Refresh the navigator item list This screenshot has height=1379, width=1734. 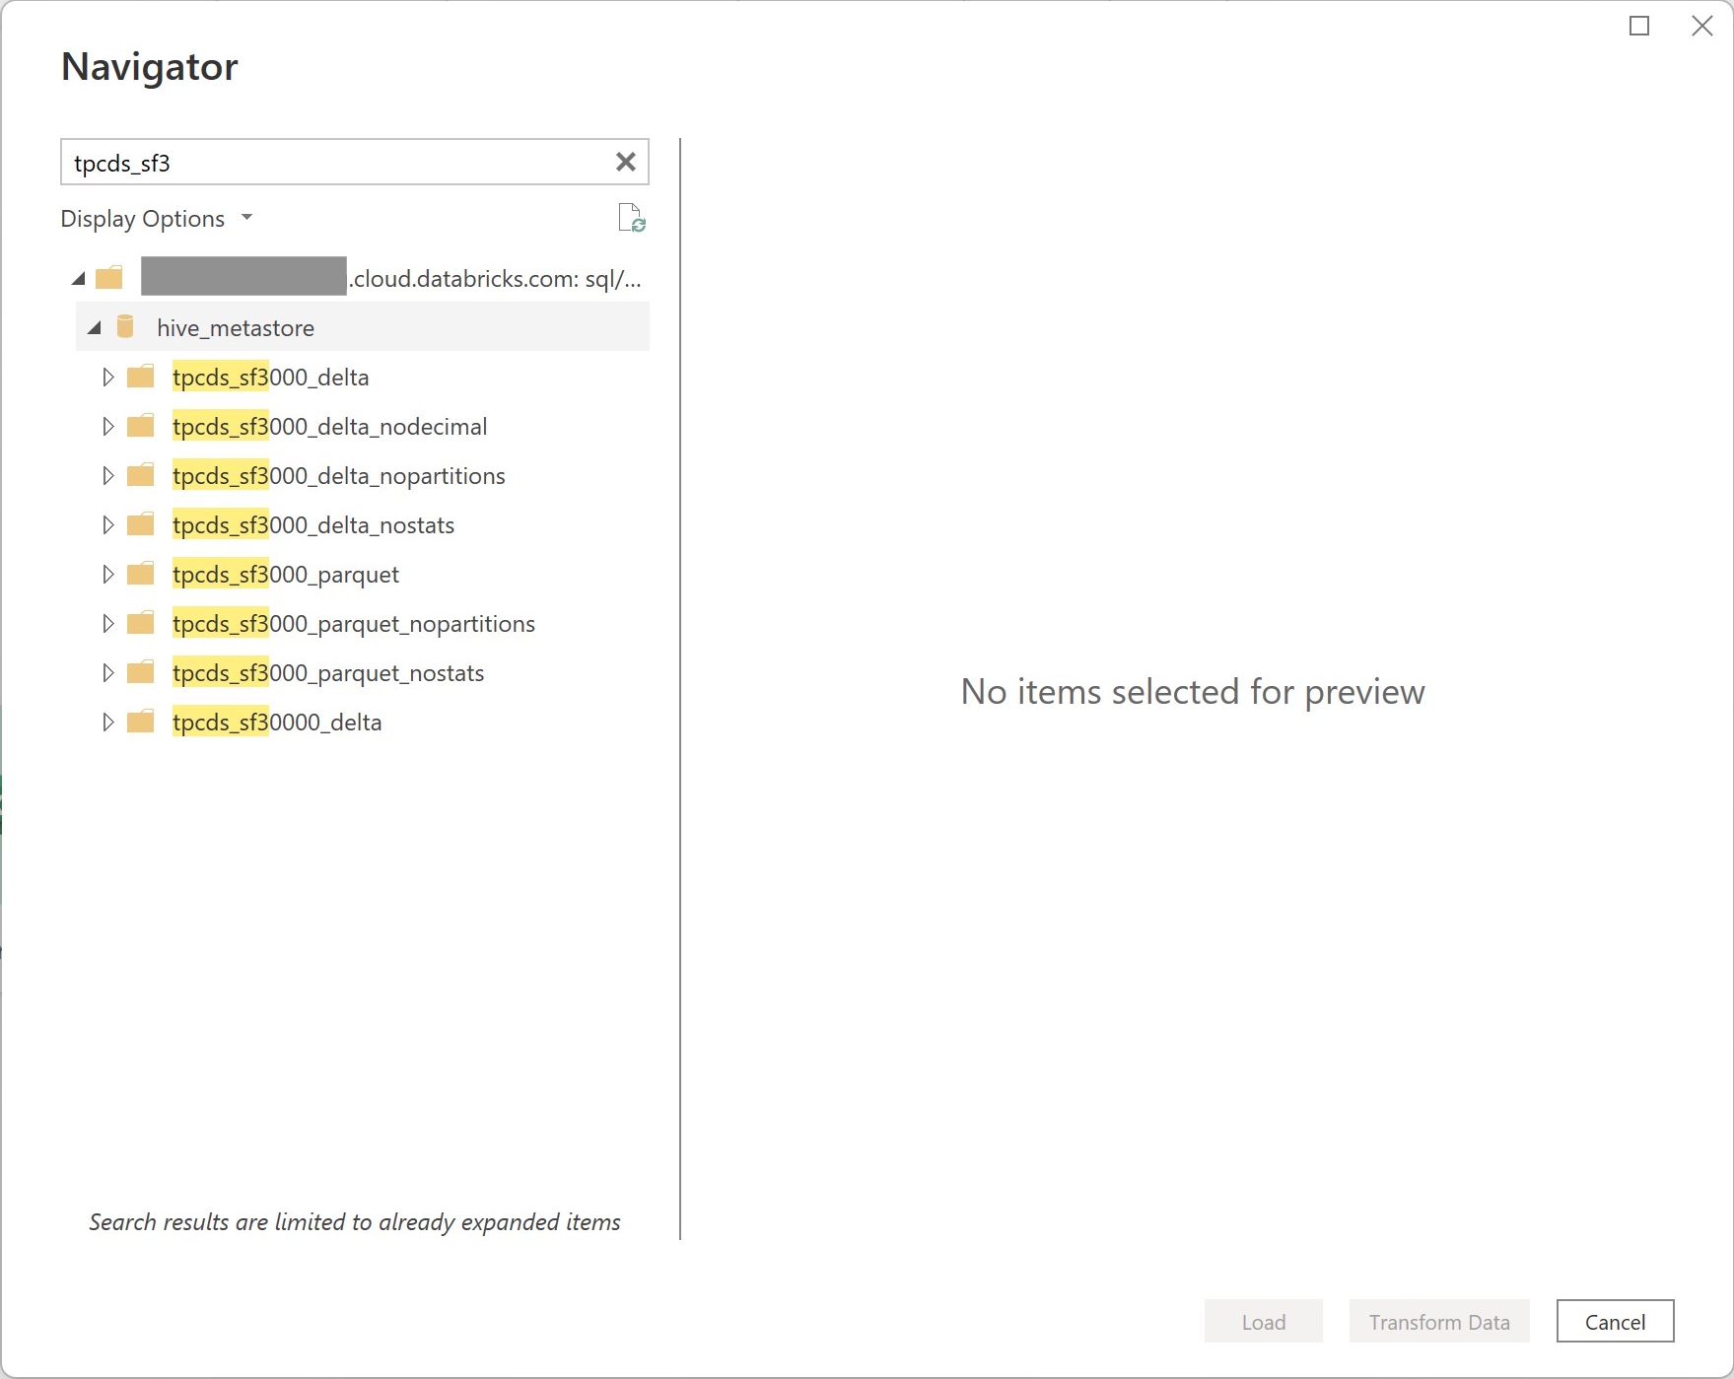[x=632, y=218]
